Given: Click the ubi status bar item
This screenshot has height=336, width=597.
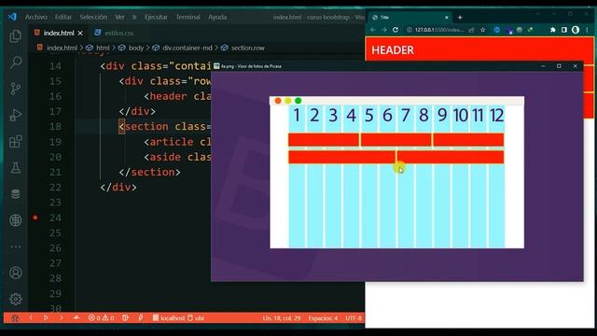Looking at the screenshot, I should (x=196, y=317).
